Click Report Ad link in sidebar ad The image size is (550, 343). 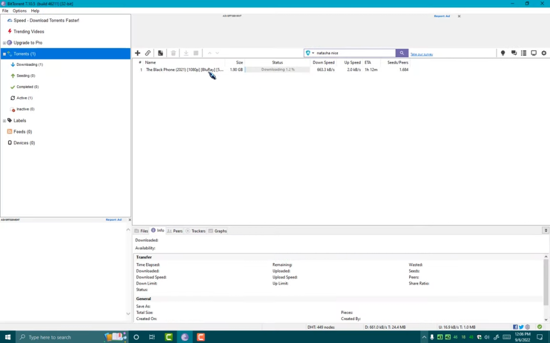114,220
